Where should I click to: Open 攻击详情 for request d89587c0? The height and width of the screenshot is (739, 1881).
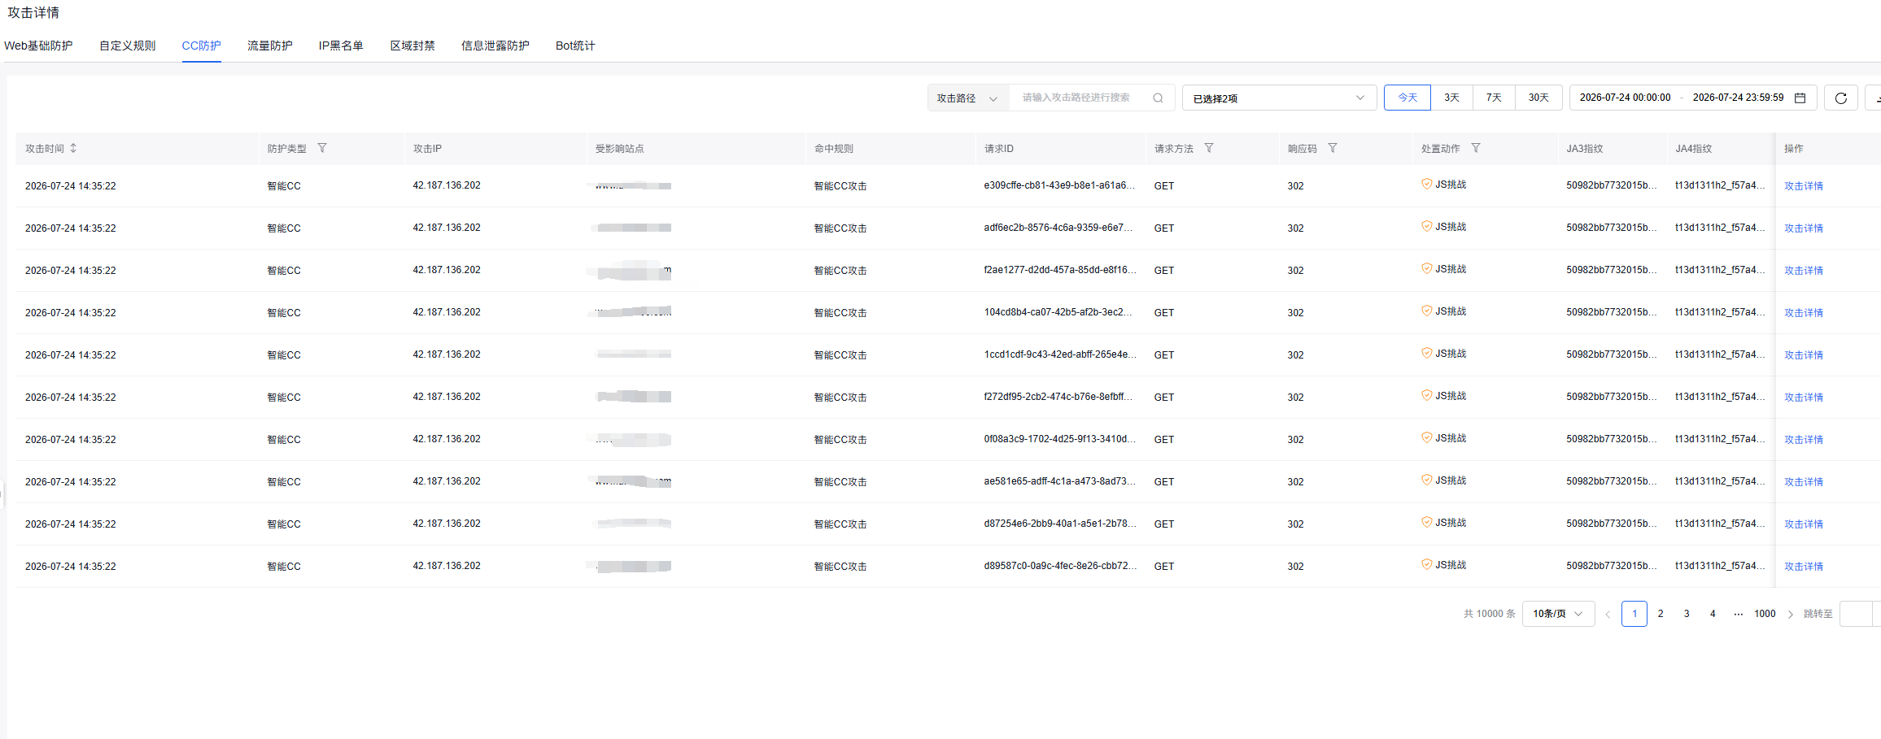coord(1804,567)
